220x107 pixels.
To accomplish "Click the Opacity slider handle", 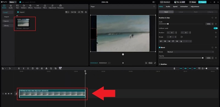I will pyautogui.click(x=203, y=58).
